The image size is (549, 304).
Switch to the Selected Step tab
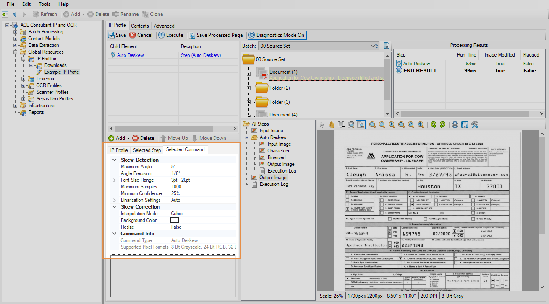pyautogui.click(x=147, y=150)
